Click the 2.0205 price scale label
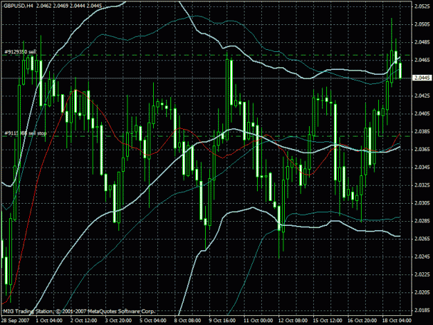The height and width of the screenshot is (325, 433). tap(422, 292)
